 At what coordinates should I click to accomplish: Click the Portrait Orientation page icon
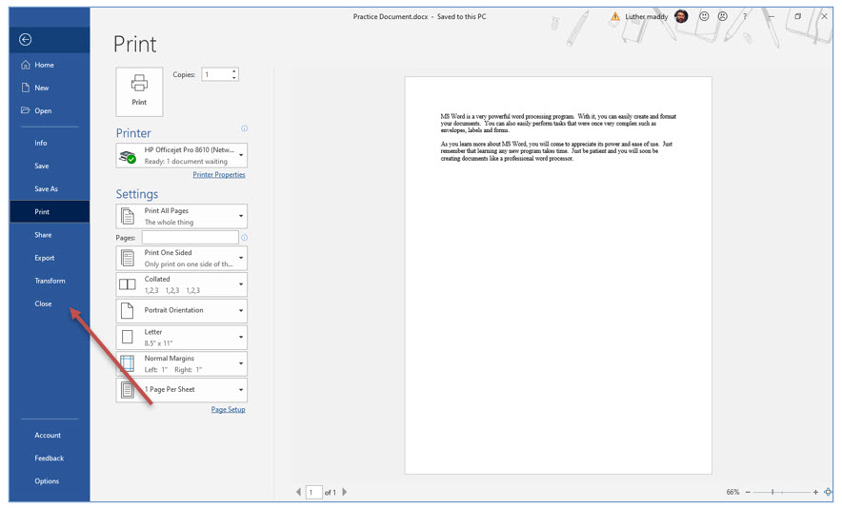click(128, 310)
